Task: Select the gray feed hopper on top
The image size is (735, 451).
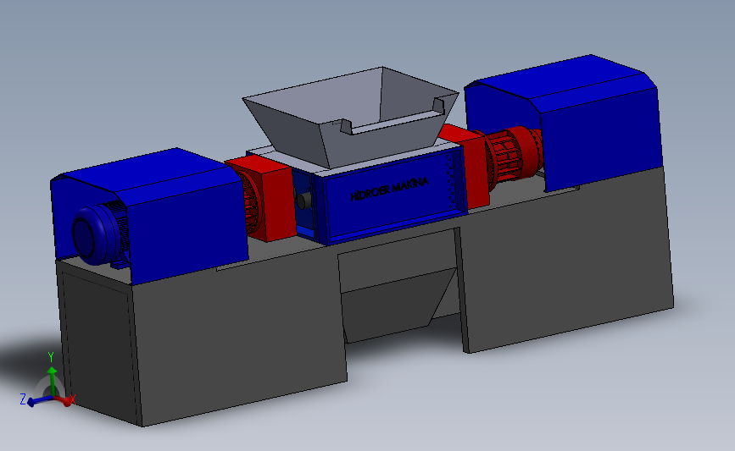Action: 349,117
